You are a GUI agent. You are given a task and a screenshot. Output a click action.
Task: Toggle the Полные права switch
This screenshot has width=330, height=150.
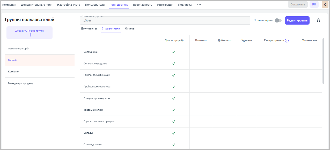pos(278,20)
